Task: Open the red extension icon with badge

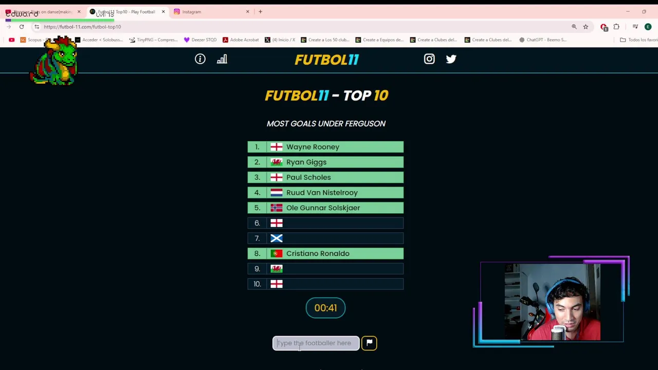Action: coord(604,27)
